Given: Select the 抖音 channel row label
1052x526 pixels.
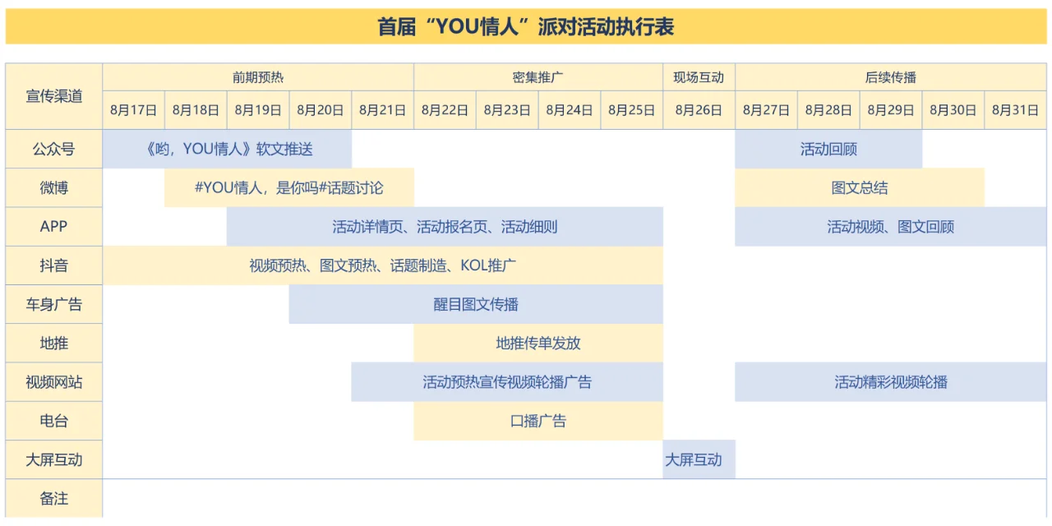Looking at the screenshot, I should [x=54, y=265].
